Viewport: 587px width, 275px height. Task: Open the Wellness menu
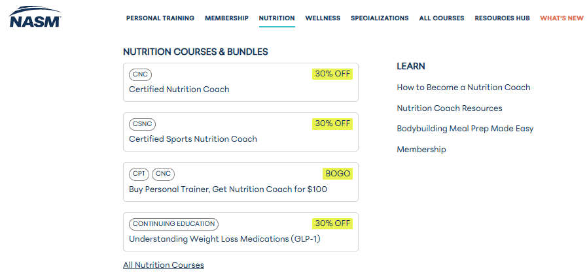tap(323, 18)
